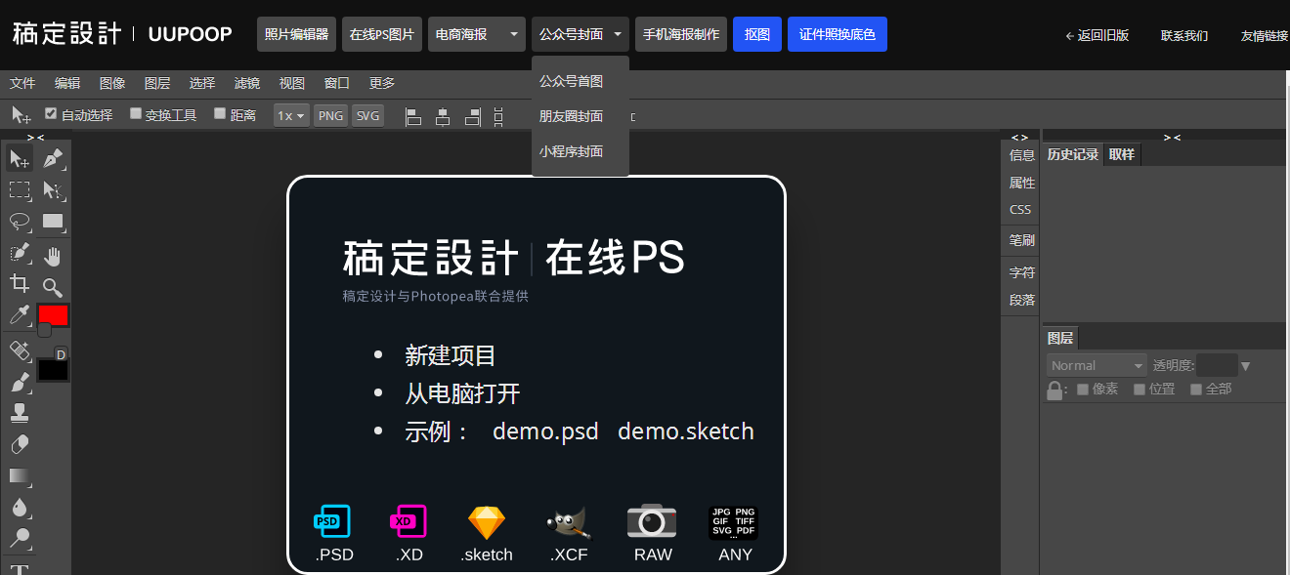The height and width of the screenshot is (575, 1290).
Task: Click the RAW camera icon
Action: [x=652, y=521]
